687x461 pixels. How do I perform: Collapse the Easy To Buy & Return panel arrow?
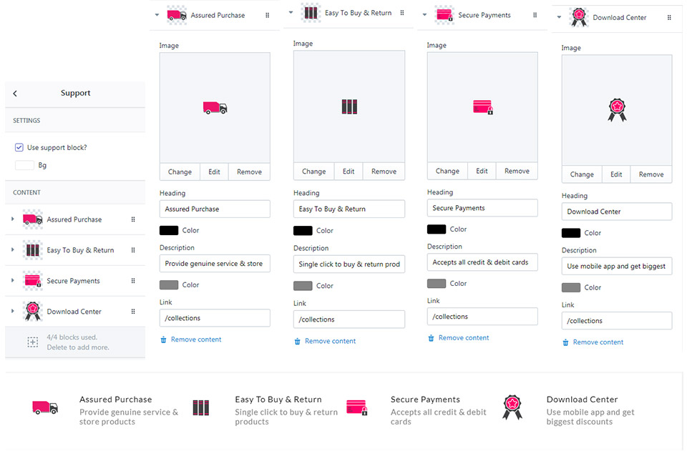tap(291, 13)
